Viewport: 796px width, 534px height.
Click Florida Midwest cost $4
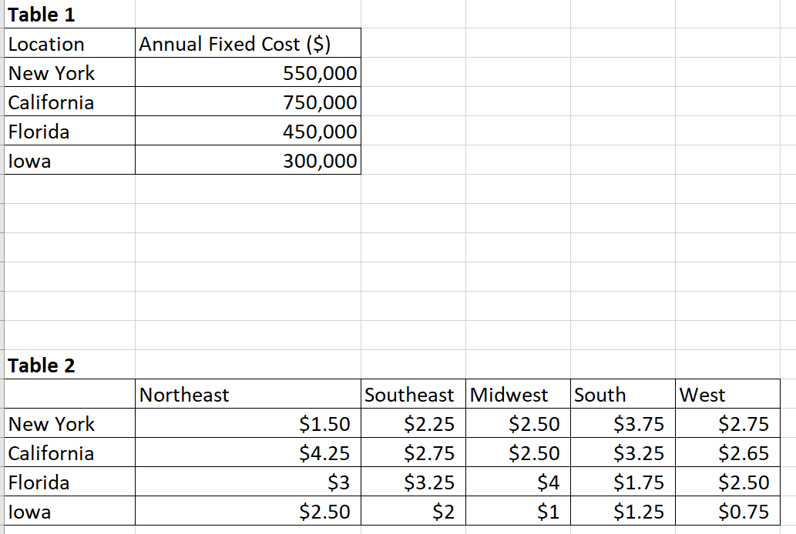click(x=518, y=482)
